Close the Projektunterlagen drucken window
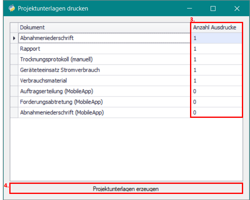 click(x=237, y=8)
